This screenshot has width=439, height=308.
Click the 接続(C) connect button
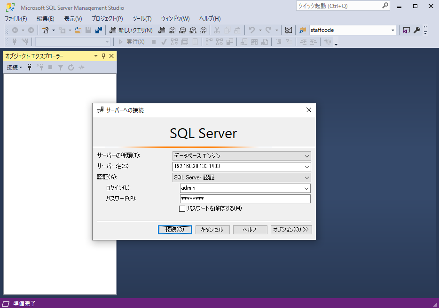[175, 230]
